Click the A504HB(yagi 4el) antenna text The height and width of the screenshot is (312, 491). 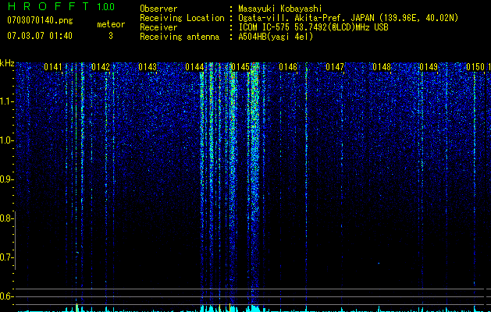[276, 37]
